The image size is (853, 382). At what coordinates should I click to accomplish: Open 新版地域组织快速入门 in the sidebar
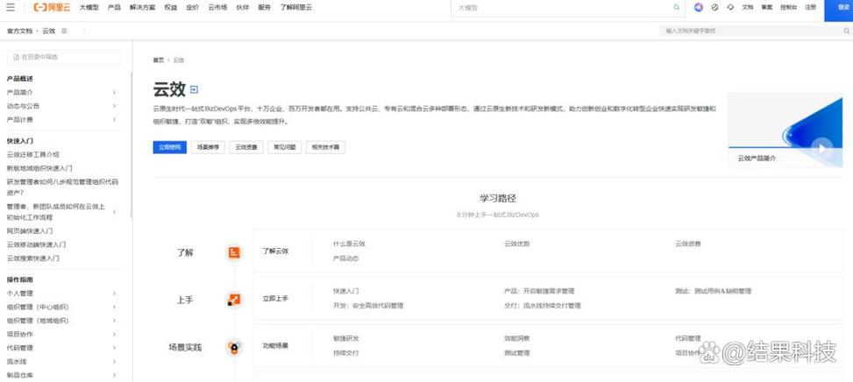coord(39,168)
